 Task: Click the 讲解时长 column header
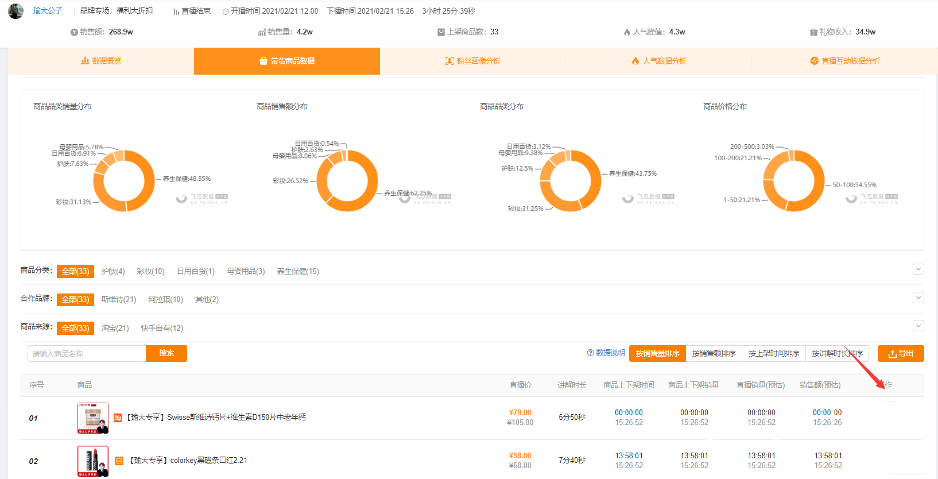pyautogui.click(x=572, y=385)
